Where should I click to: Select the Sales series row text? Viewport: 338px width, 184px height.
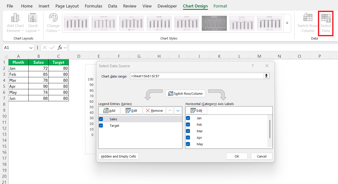pos(113,119)
